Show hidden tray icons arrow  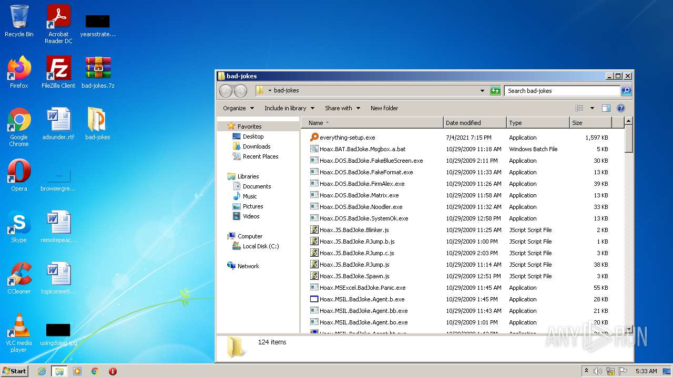(x=586, y=371)
